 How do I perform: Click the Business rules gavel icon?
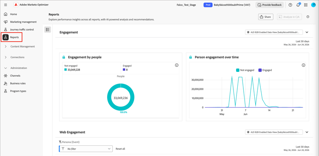pyautogui.click(x=6, y=83)
